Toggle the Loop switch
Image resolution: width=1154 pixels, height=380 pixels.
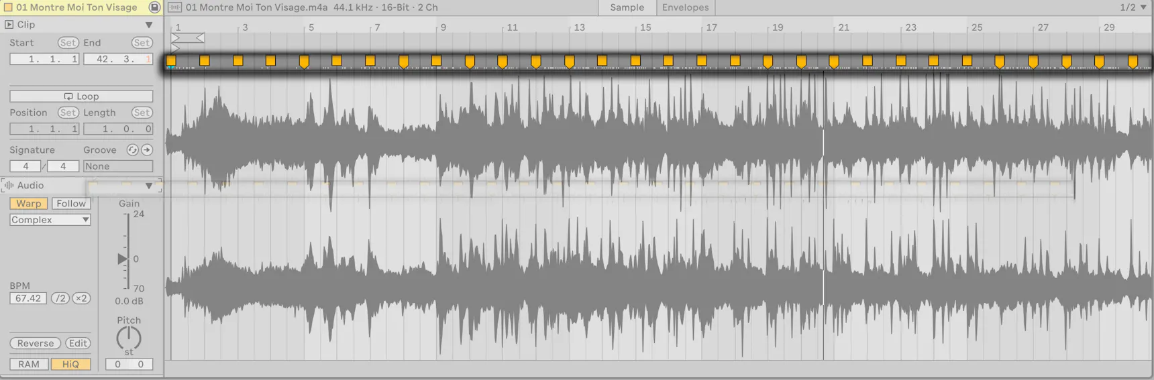coord(81,96)
